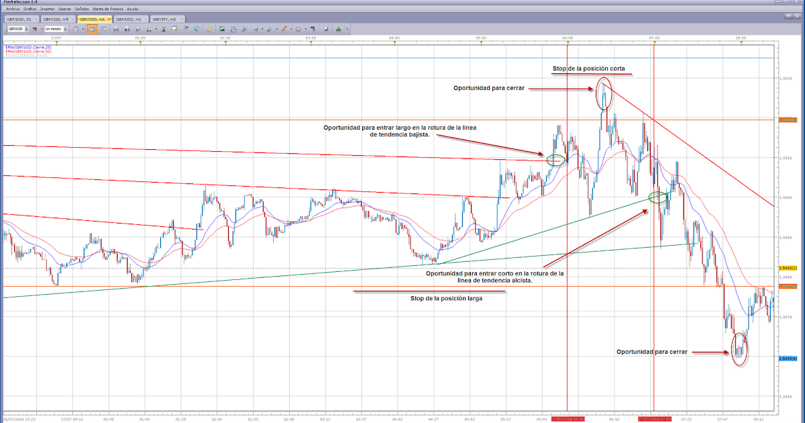Click the yellow marker at 01:00 on time ruler

[x=140, y=42]
